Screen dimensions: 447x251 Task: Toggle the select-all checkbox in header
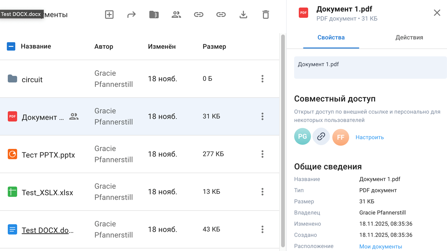pos(11,46)
